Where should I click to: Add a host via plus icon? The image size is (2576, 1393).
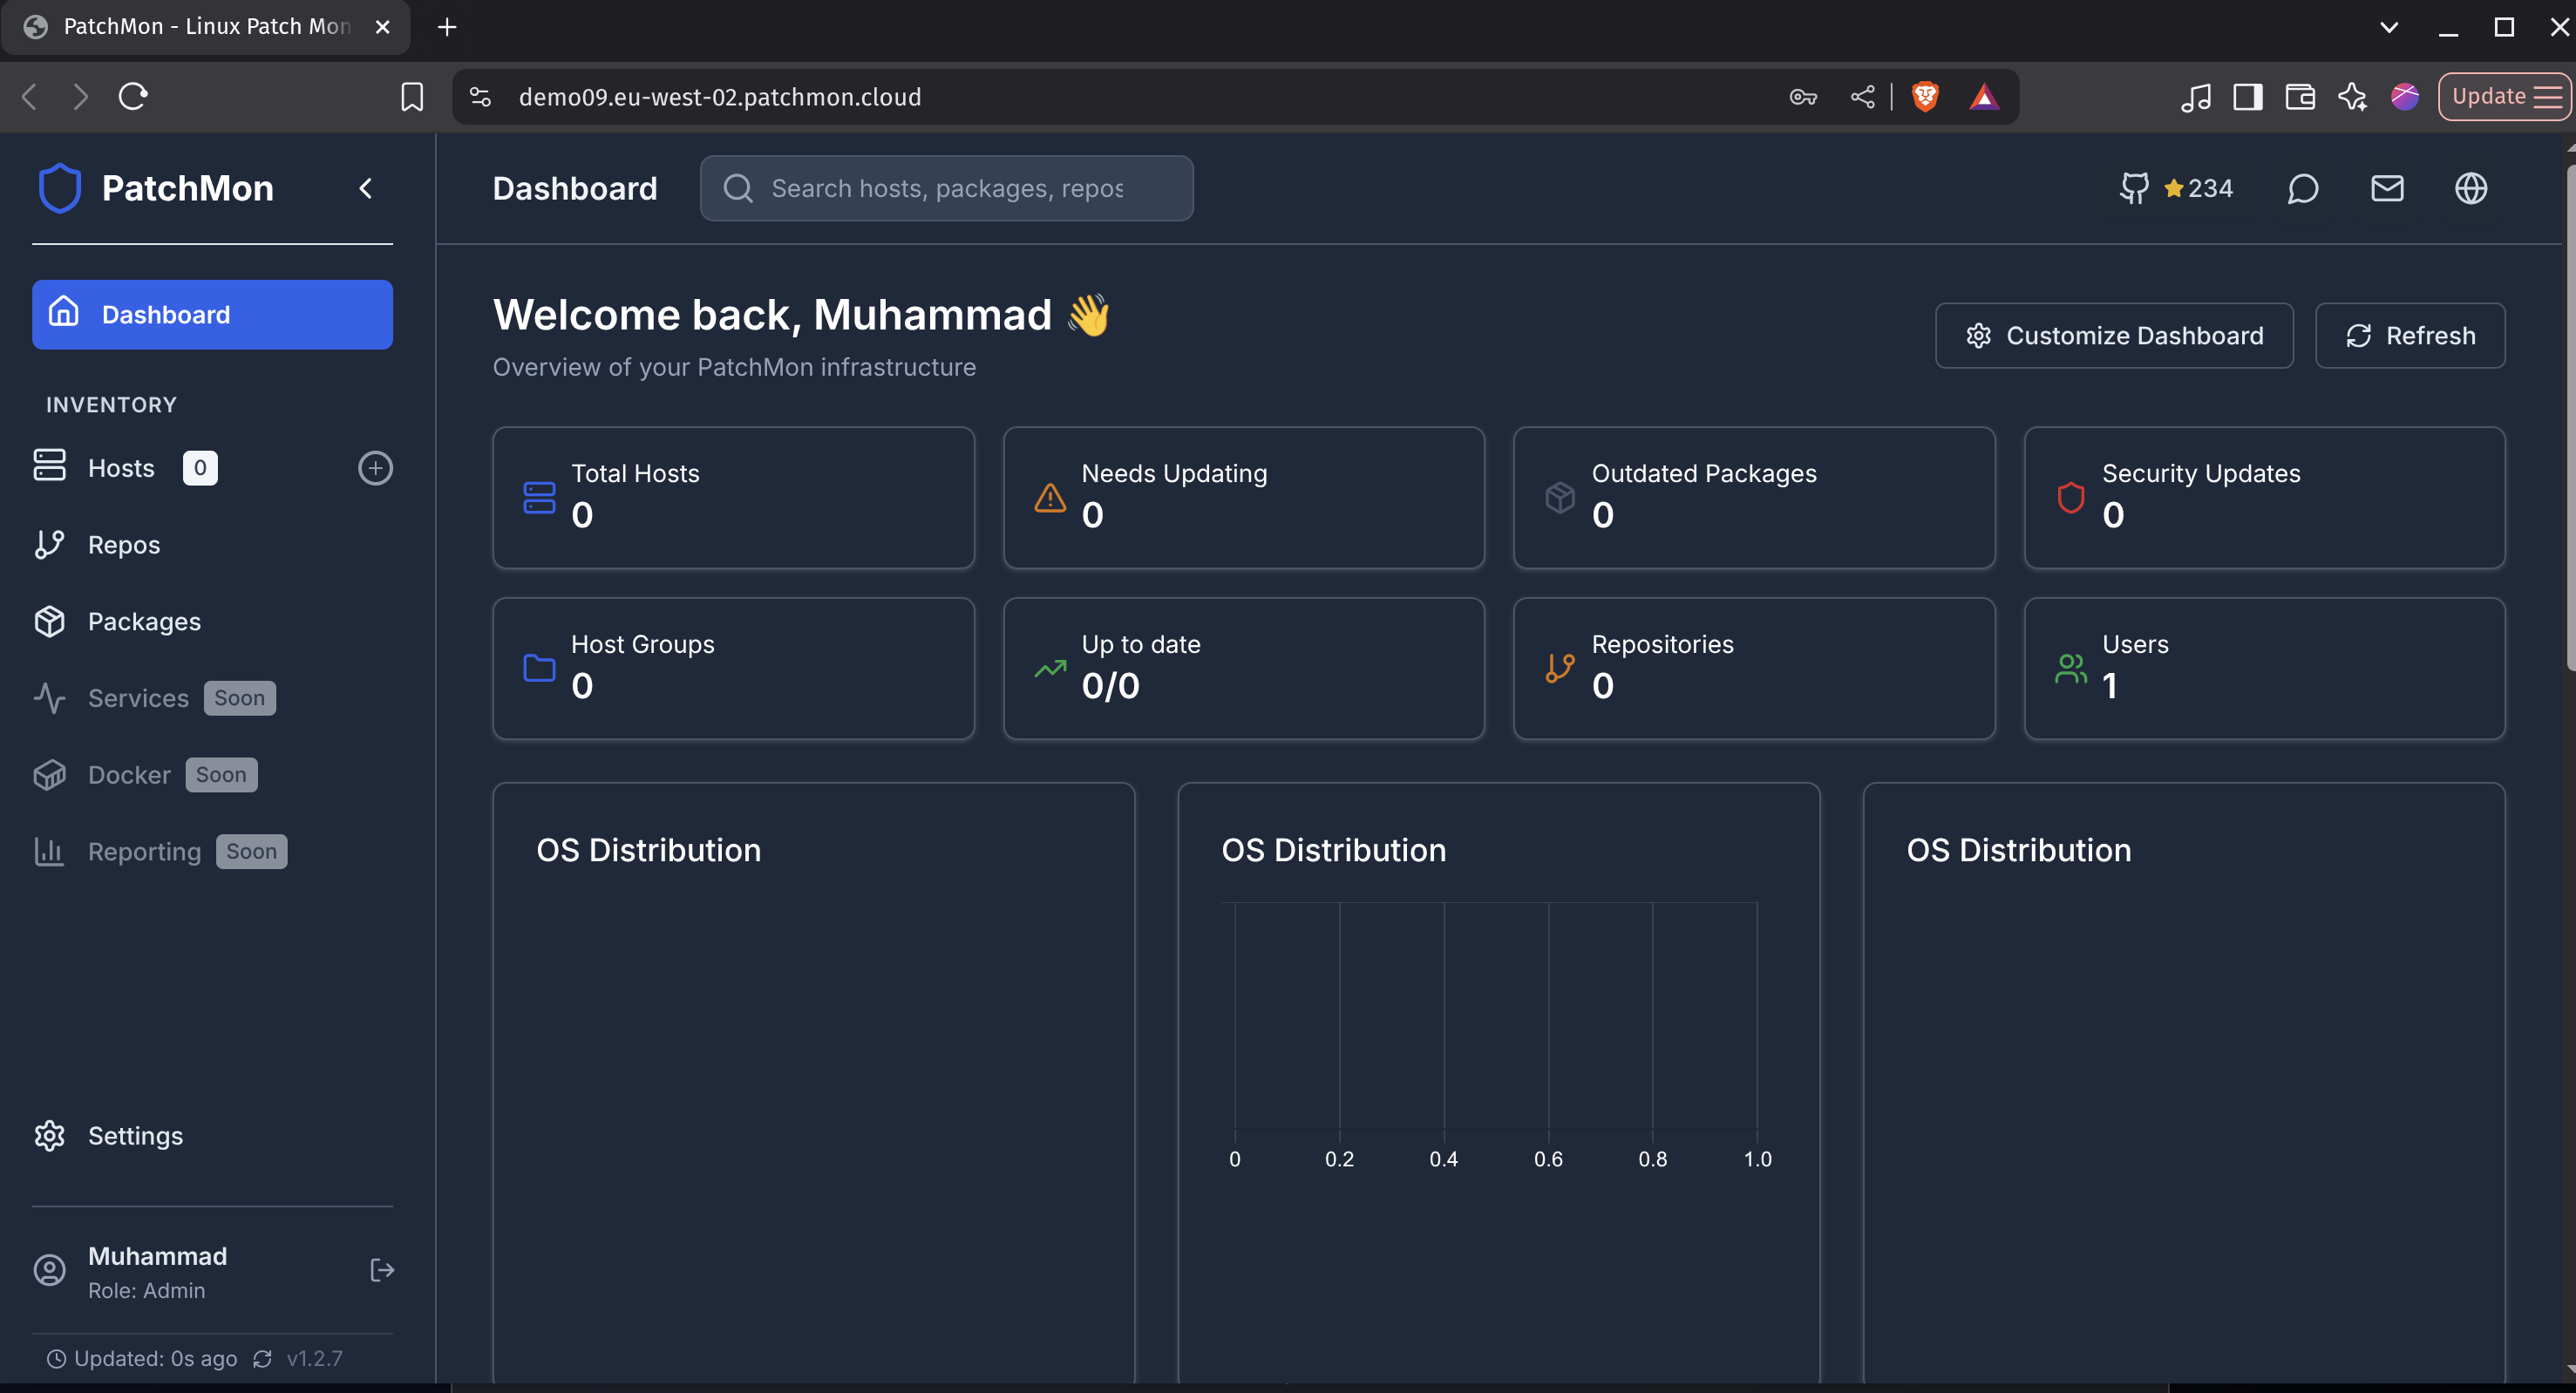[x=375, y=468]
